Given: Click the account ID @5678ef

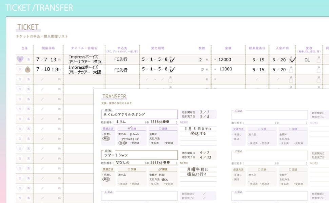Looking at the screenshot, I should (158, 162).
